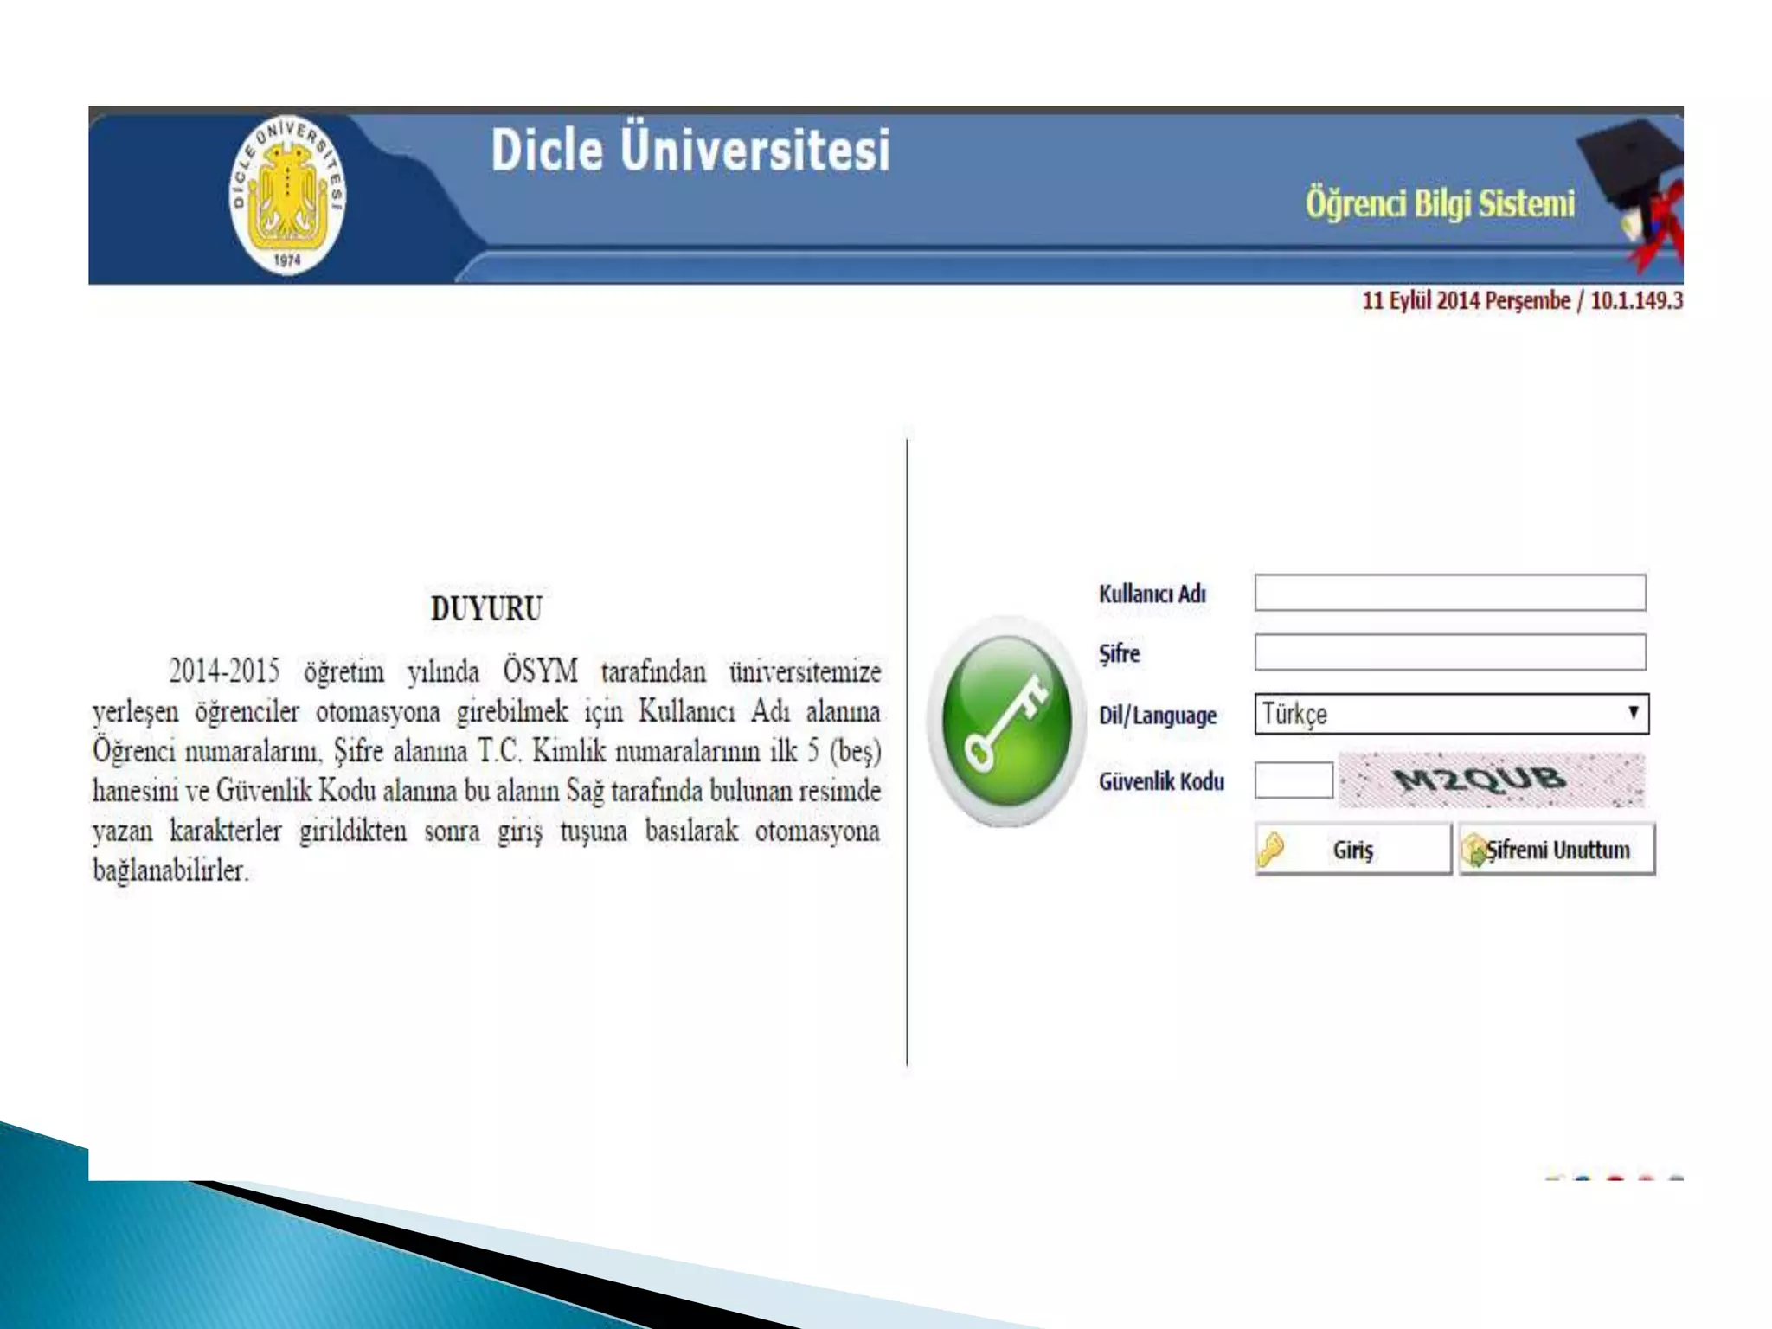This screenshot has width=1772, height=1329.
Task: Click the Dil/Language label
Action: click(1158, 716)
